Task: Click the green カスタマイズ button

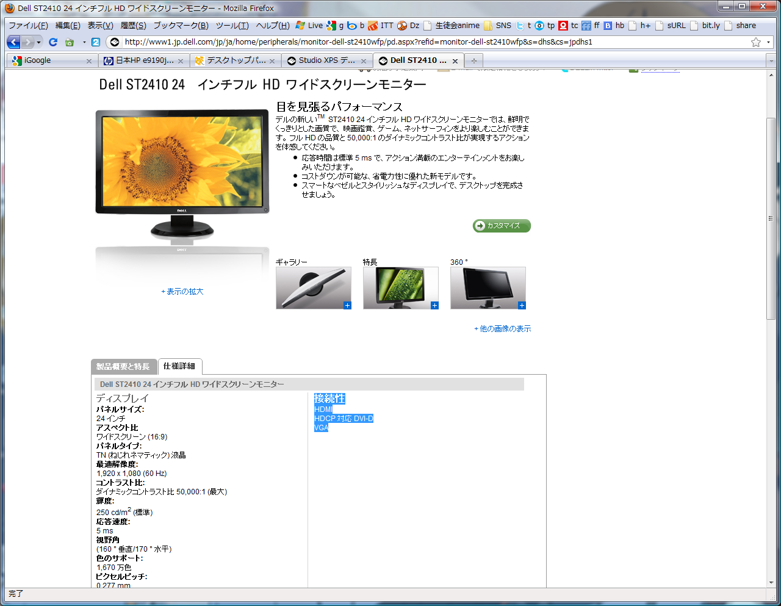Action: coord(502,226)
